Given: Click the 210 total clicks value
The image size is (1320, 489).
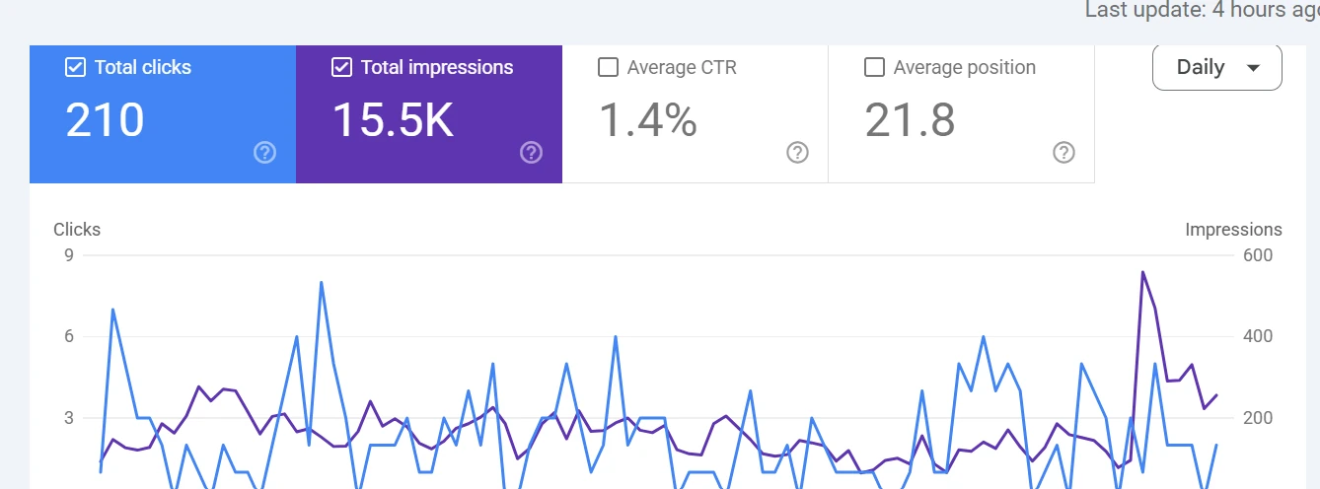Looking at the screenshot, I should pos(106,120).
